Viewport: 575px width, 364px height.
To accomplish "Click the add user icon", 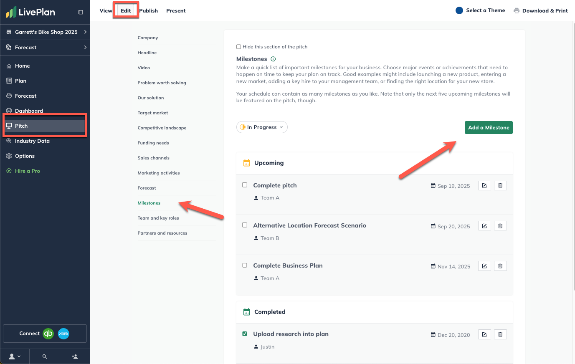I will coord(75,356).
